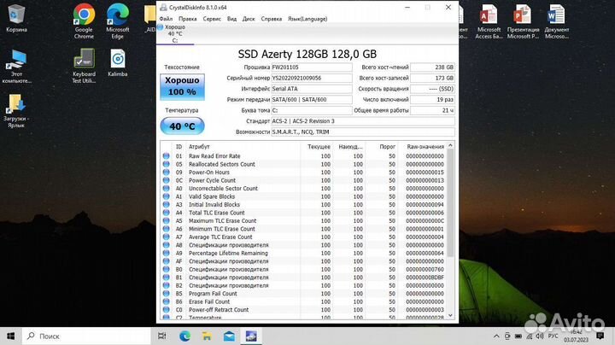Open the Microsoft Access database file icon
Screen dimensions: 615x345
[x=489, y=21]
